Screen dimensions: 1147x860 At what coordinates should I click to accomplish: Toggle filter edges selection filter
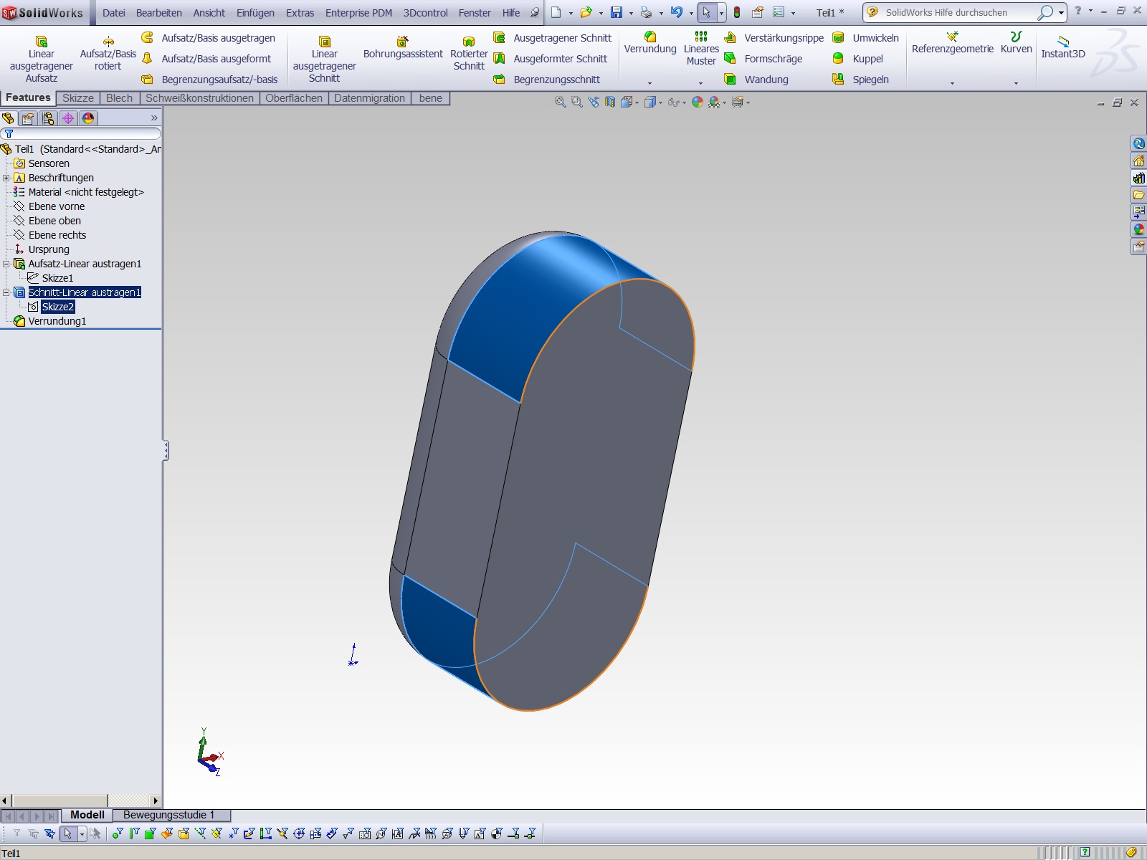pos(133,833)
